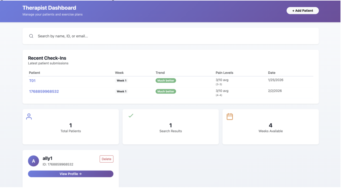Open patient T01 from Recent Check-Ins
This screenshot has width=341, height=189.
(x=32, y=81)
